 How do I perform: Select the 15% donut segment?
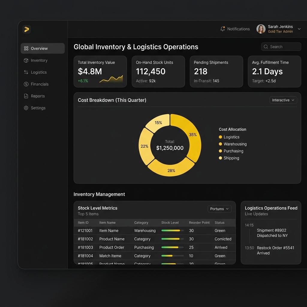pyautogui.click(x=158, y=123)
